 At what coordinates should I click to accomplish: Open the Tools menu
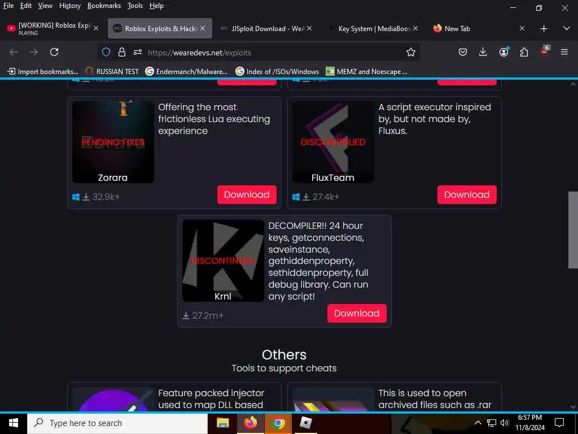pyautogui.click(x=135, y=6)
